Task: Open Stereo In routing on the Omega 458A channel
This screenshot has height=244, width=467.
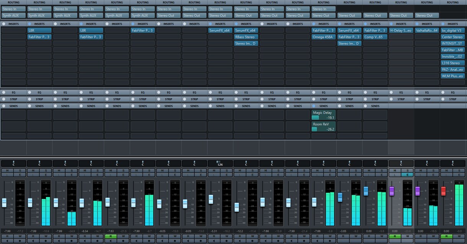Action: (x=323, y=9)
